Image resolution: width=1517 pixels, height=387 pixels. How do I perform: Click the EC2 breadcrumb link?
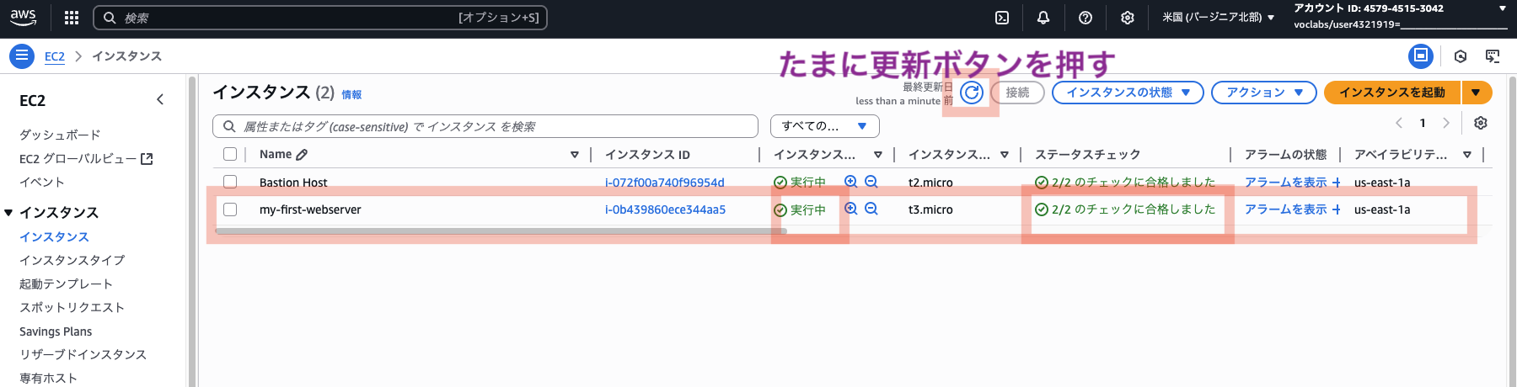55,56
